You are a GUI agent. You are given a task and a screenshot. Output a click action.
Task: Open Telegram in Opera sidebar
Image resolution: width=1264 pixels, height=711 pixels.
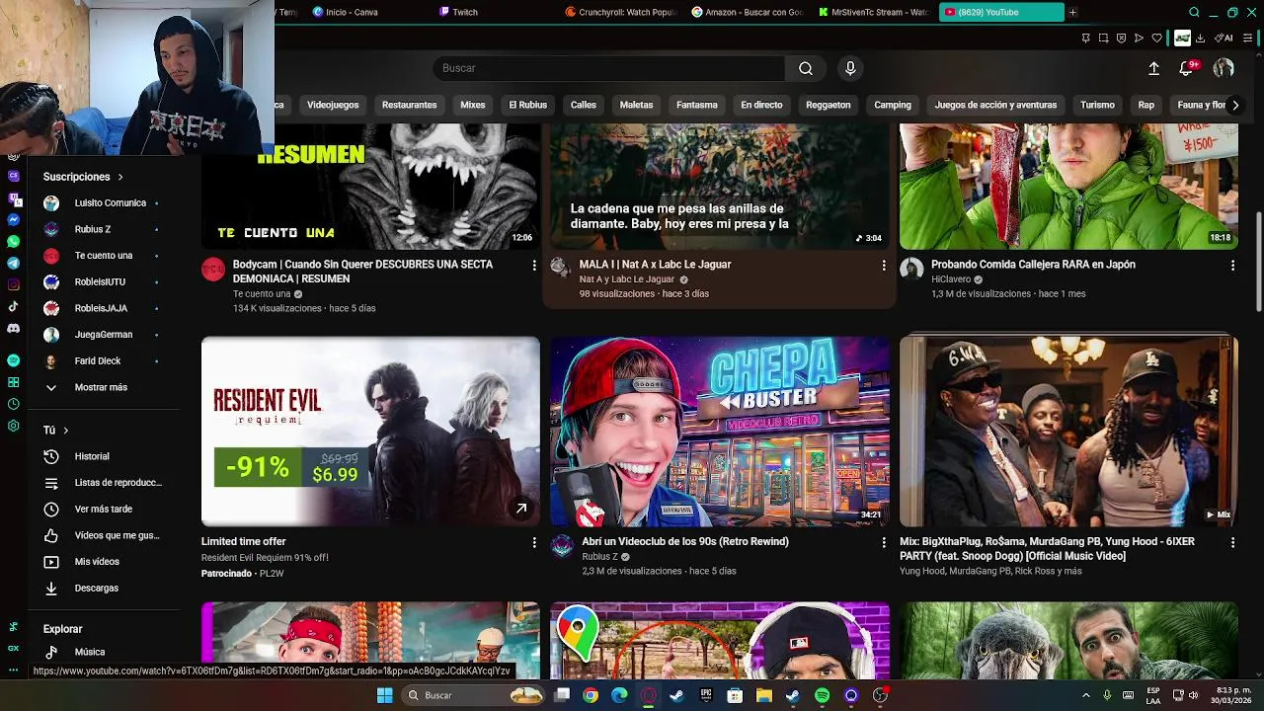13,263
